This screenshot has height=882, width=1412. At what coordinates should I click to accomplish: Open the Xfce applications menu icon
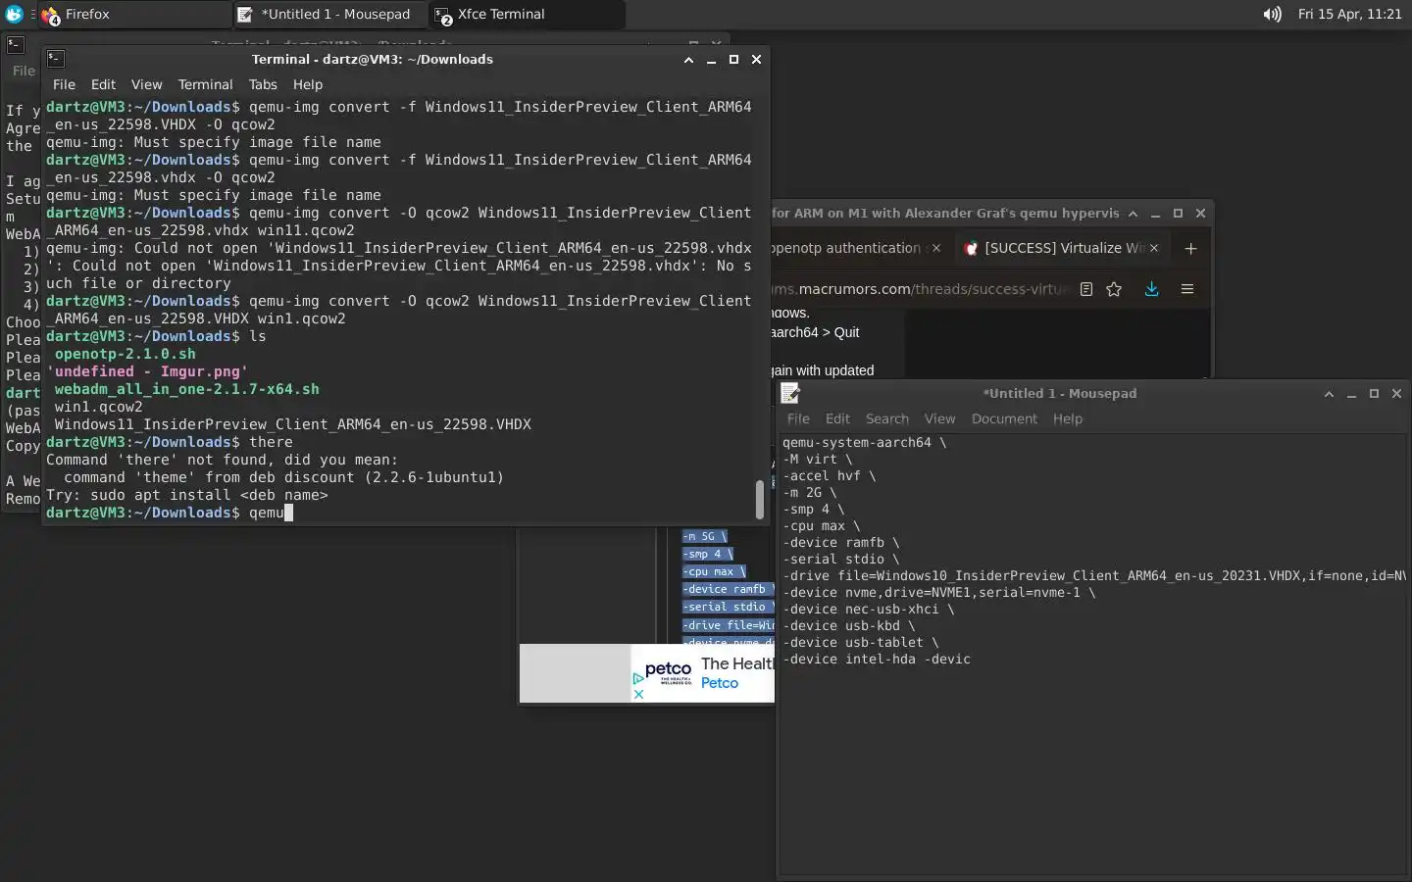(15, 14)
